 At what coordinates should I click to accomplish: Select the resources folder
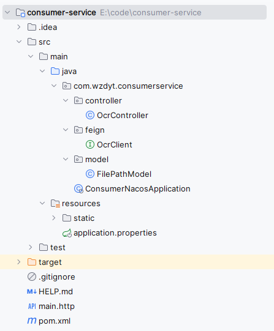point(81,204)
